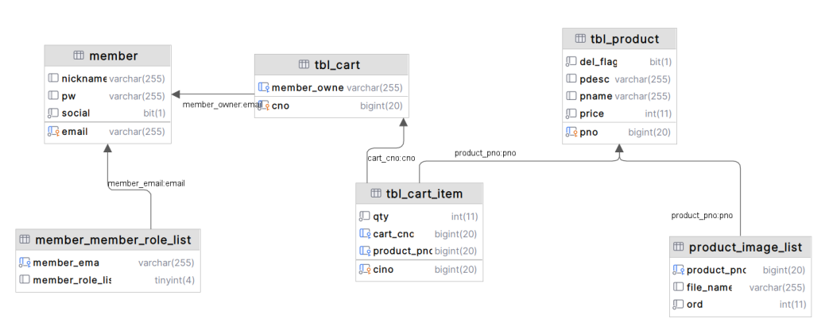Click the cart_cno:cno relationship label

click(x=391, y=158)
